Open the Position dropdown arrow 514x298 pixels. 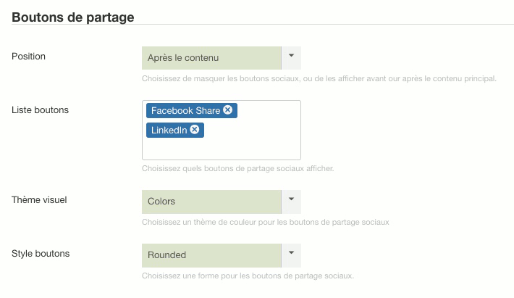point(291,57)
